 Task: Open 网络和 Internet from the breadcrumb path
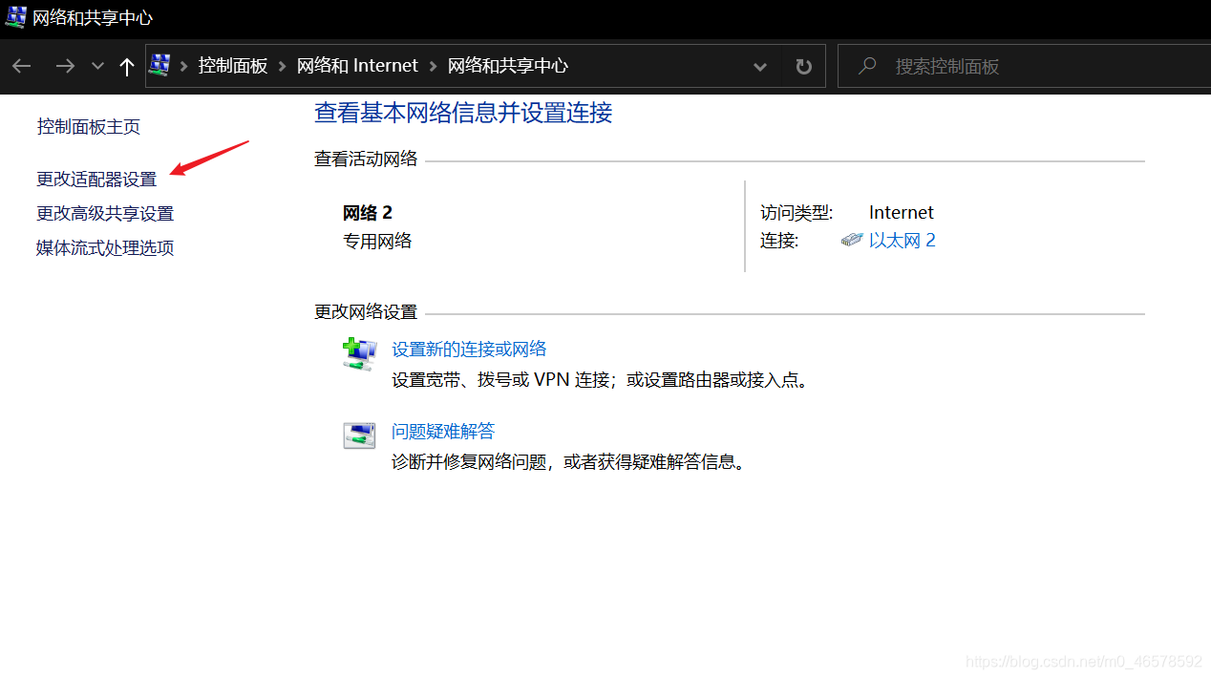point(357,65)
